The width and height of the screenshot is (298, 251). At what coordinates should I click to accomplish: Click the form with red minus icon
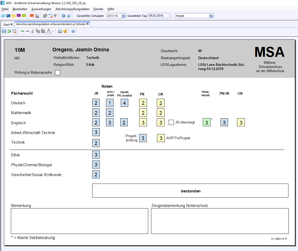click(x=14, y=31)
